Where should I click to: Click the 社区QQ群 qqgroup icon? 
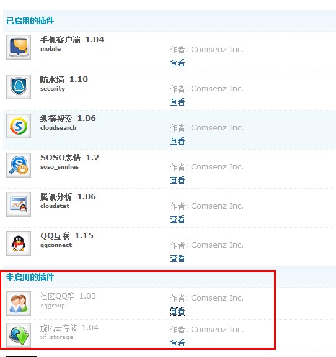[19, 304]
